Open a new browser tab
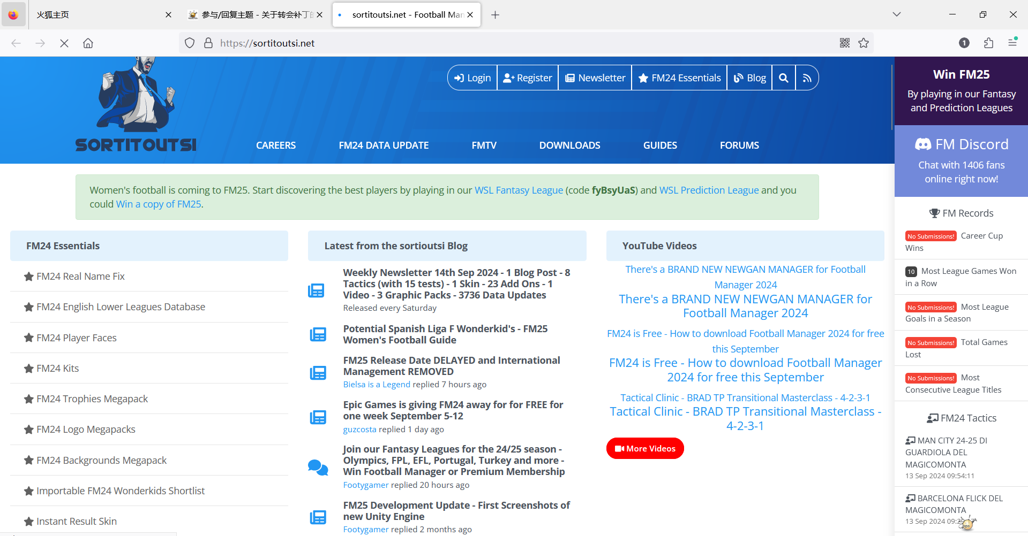Screen dimensions: 1028x536 495,15
